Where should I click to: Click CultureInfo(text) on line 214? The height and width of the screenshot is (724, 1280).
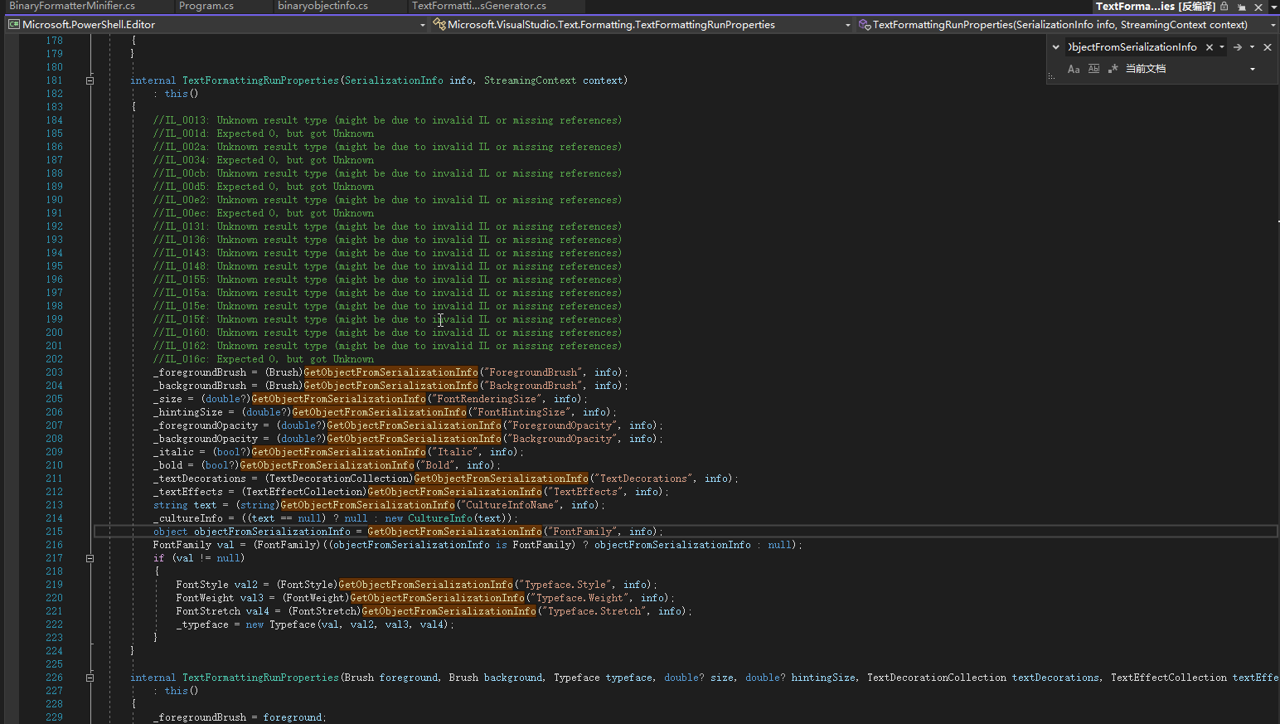(457, 518)
